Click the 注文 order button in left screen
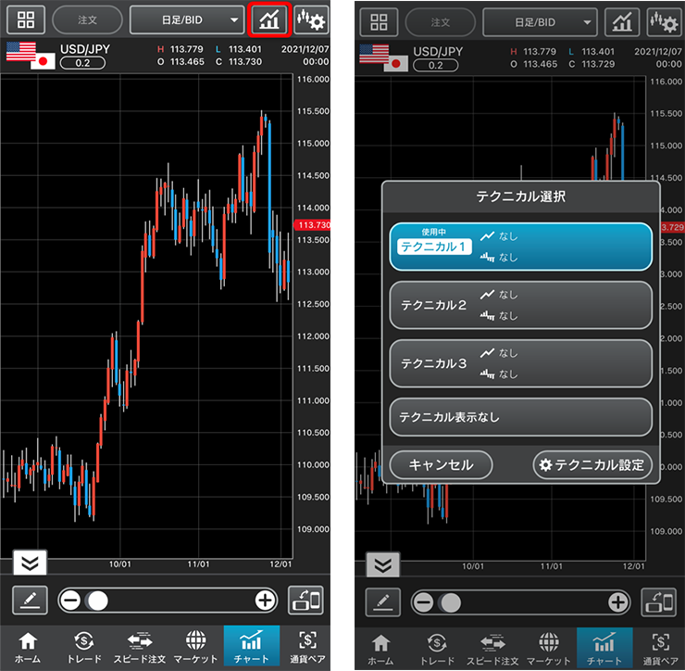The width and height of the screenshot is (685, 671). pos(87,19)
